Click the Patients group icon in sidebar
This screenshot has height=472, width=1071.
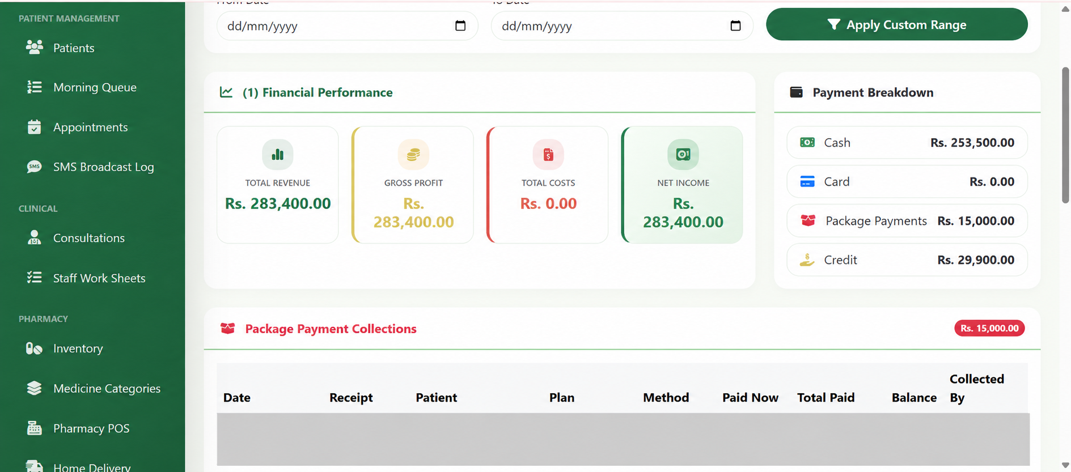35,47
